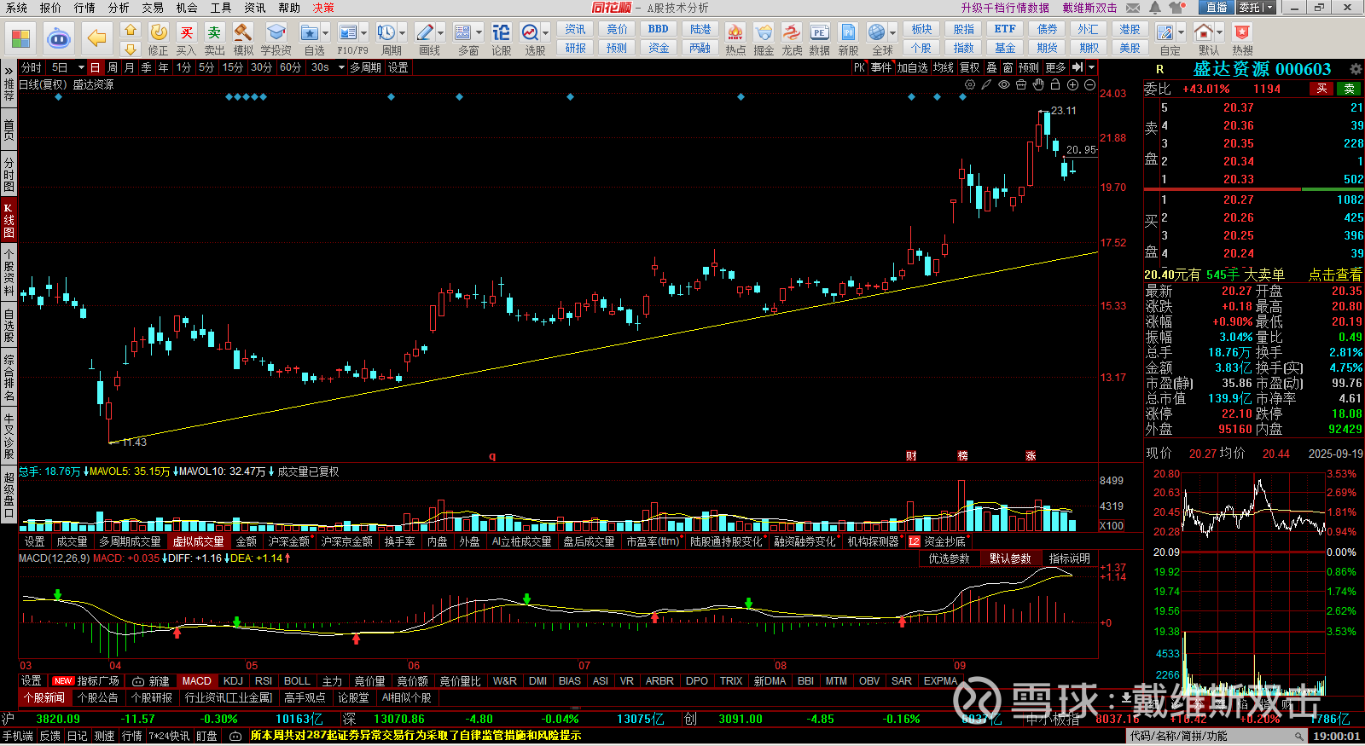1365x746 pixels.
Task: Click the 涨 event marker on timeline
Action: (1031, 456)
